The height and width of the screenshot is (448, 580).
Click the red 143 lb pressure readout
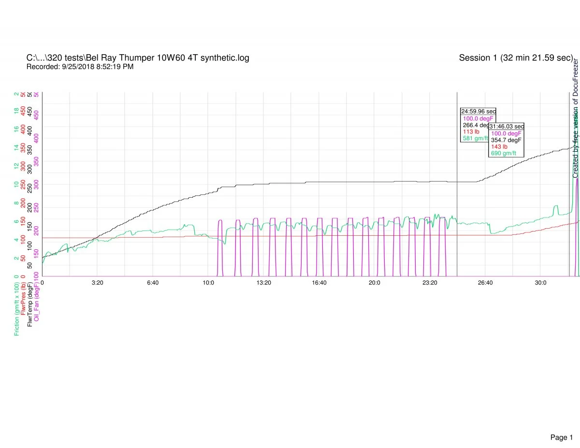pyautogui.click(x=499, y=147)
